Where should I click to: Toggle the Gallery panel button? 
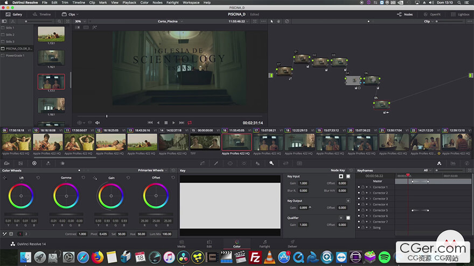(x=14, y=14)
